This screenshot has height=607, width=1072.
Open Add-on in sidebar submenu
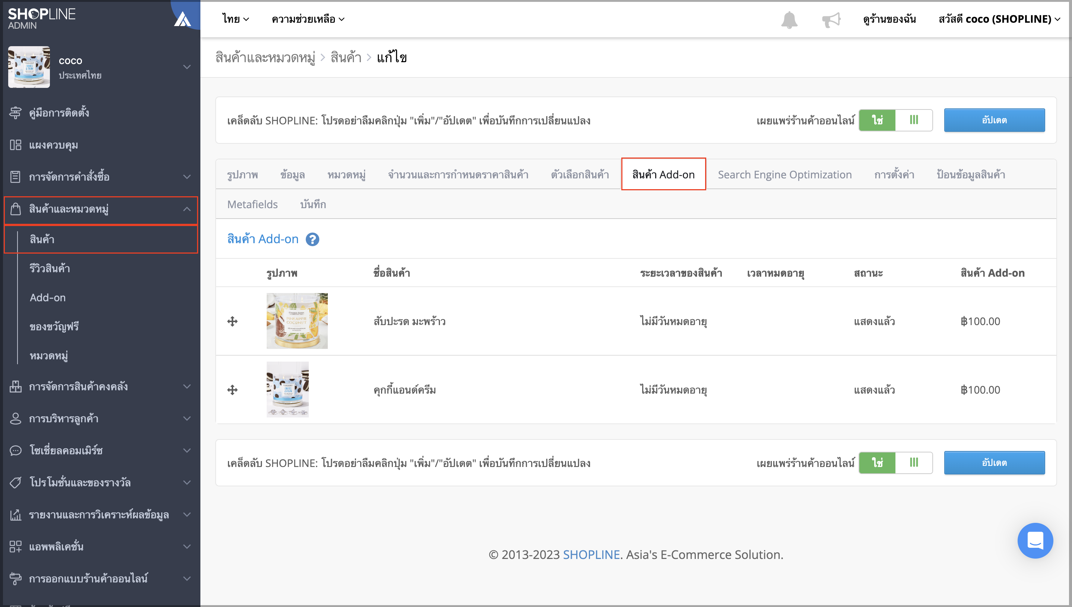point(48,298)
